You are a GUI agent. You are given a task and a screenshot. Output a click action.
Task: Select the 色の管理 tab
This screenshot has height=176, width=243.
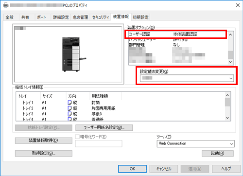click(80, 17)
